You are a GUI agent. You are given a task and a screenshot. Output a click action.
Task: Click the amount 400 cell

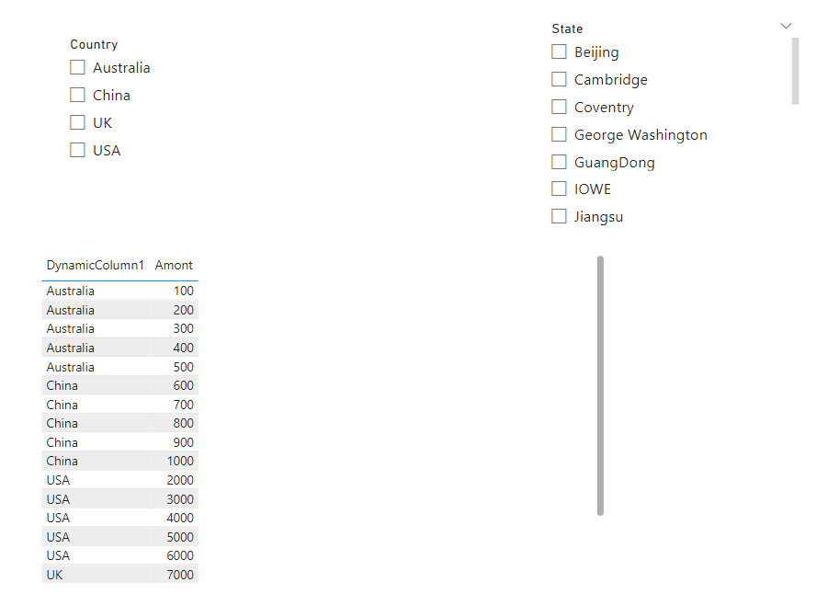184,348
